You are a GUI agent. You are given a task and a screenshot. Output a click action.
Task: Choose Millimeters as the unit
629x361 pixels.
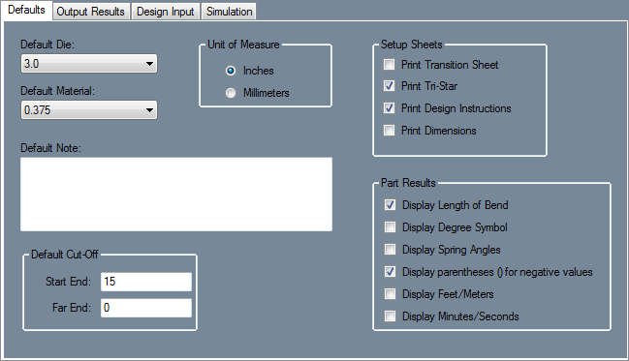point(231,93)
